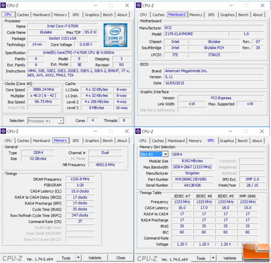Click the KHX2666C15D4/8G part number field

192,179
